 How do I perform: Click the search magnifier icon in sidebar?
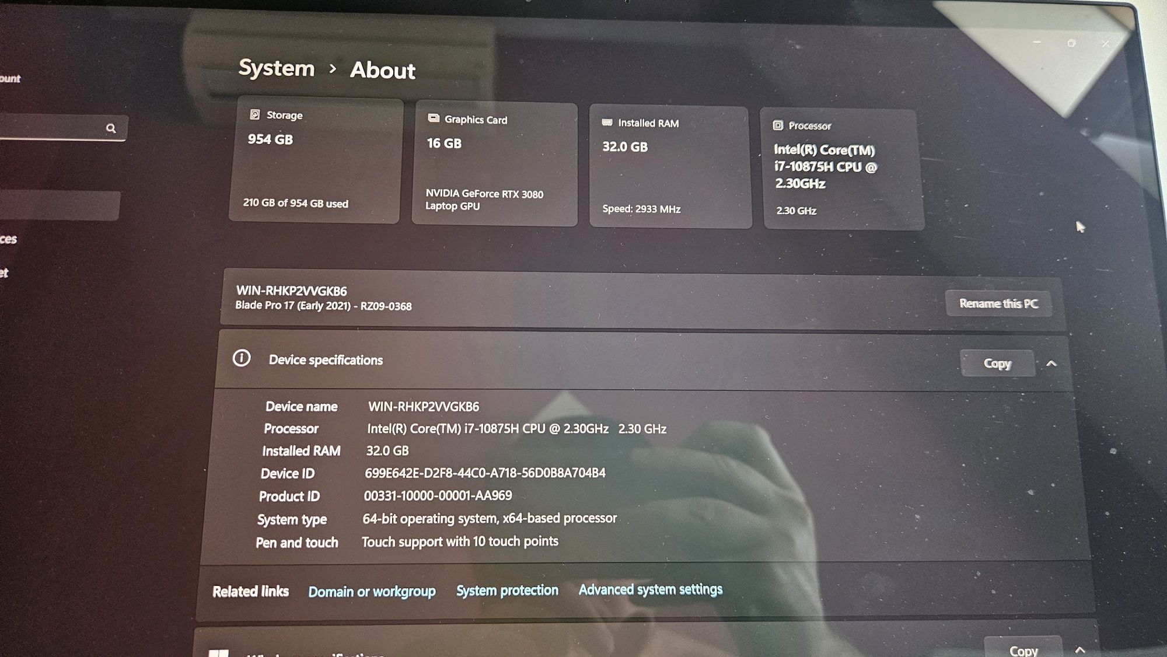tap(110, 128)
